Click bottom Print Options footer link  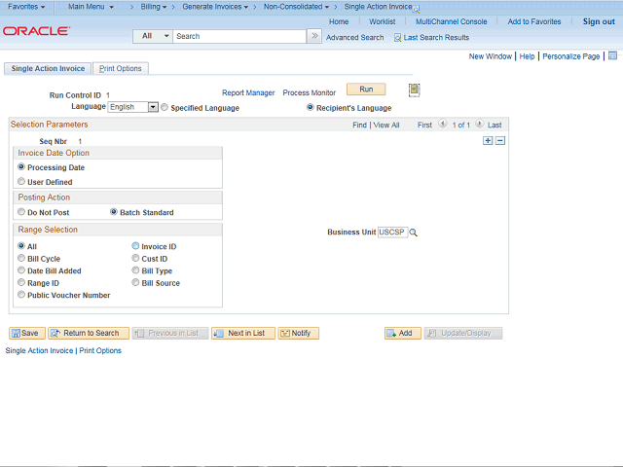click(100, 350)
